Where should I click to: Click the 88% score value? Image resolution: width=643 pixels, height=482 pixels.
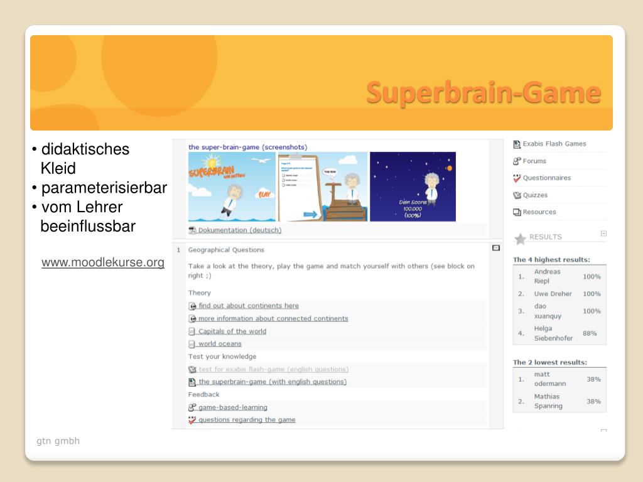(x=590, y=334)
